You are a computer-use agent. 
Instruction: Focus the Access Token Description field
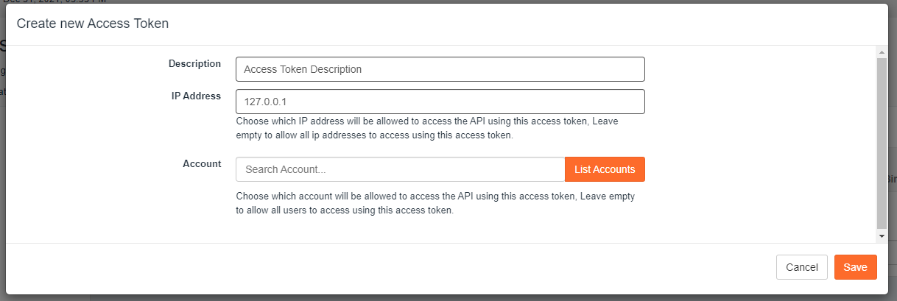coord(440,69)
